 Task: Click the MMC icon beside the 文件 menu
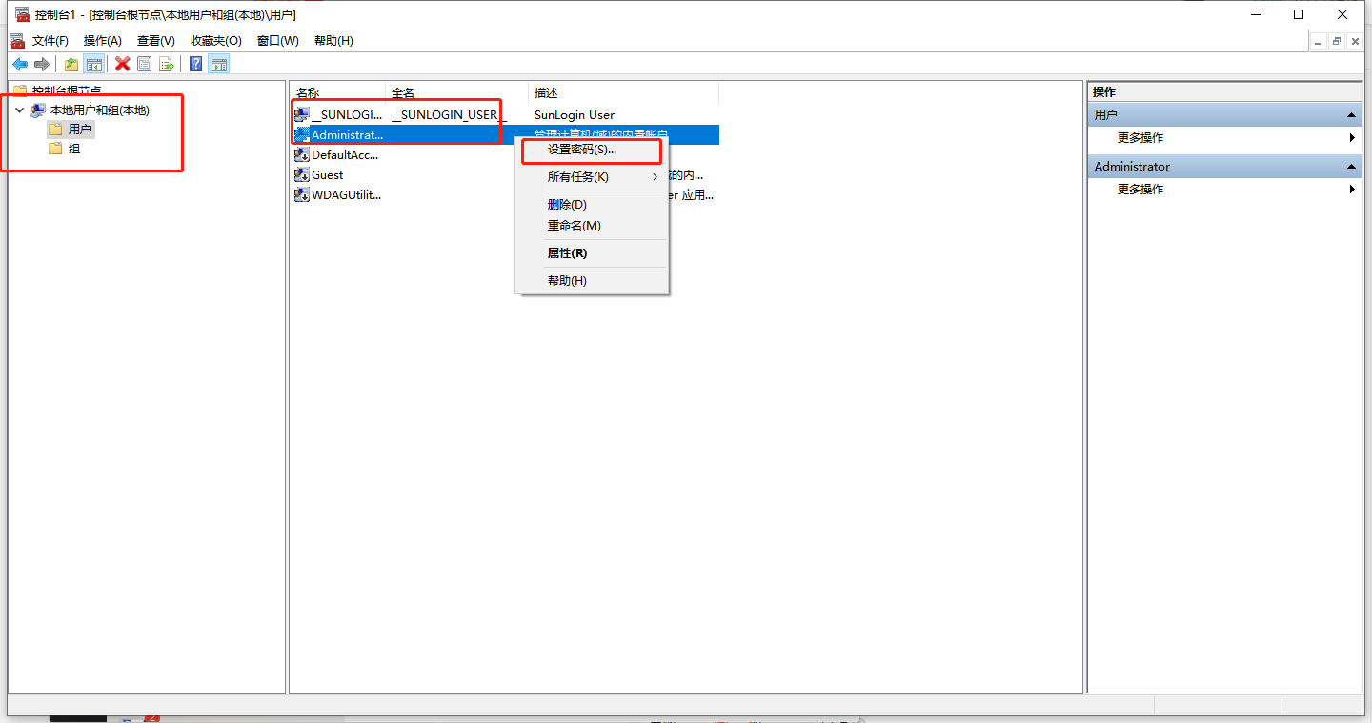(x=16, y=40)
